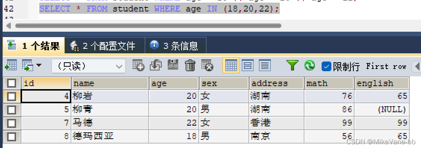Viewport: 421px width, 148px height.
Task: Switch to grid view mode
Action: coord(231,65)
